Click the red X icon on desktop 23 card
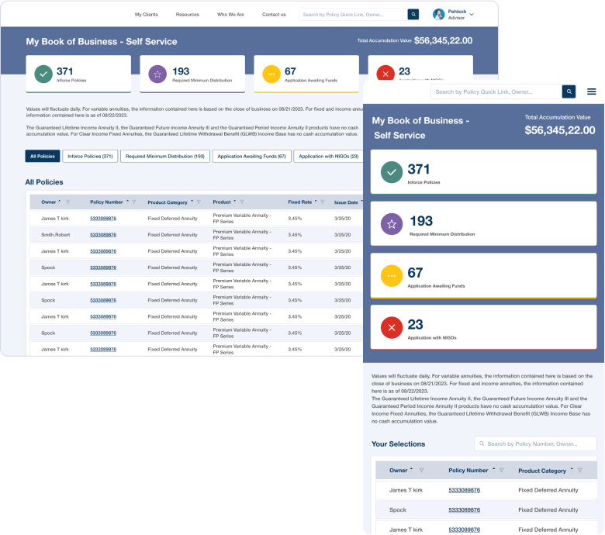This screenshot has width=605, height=535. [x=385, y=74]
